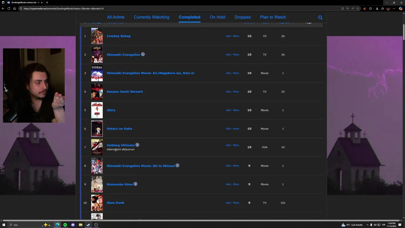This screenshot has height=228, width=405.
Task: Click the weather widget showing 6°C
Action: point(352,225)
